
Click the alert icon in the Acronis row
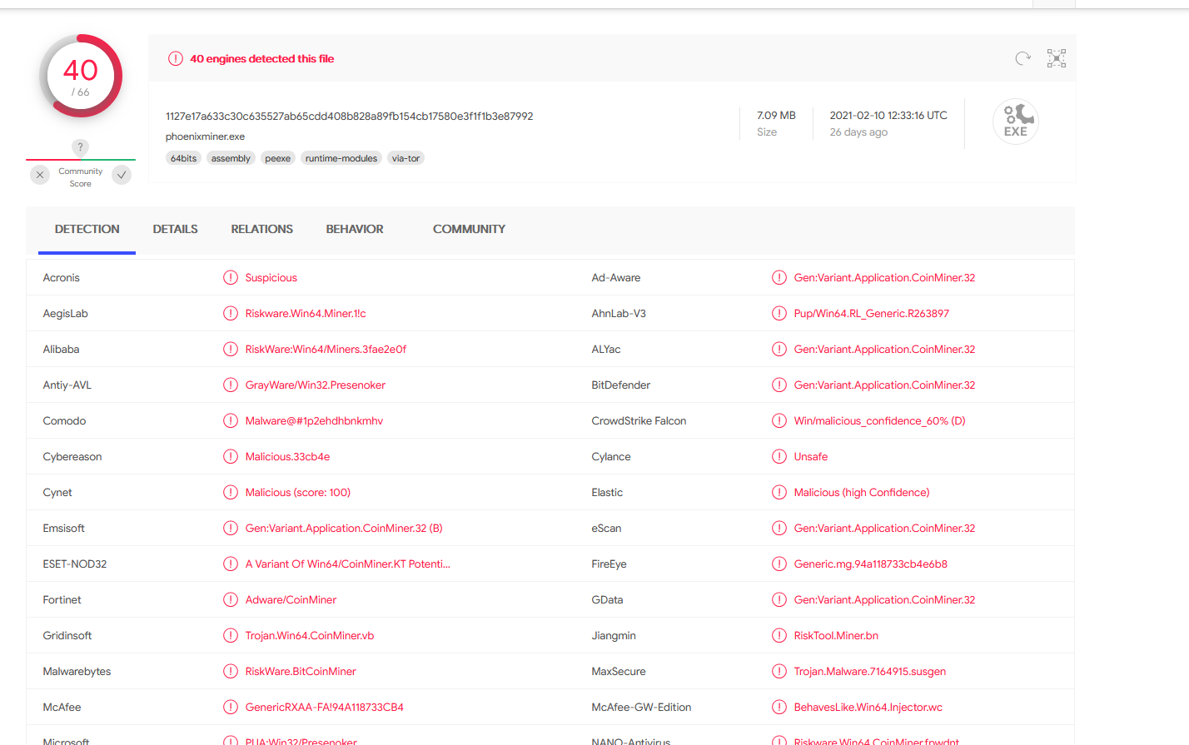[x=231, y=278]
